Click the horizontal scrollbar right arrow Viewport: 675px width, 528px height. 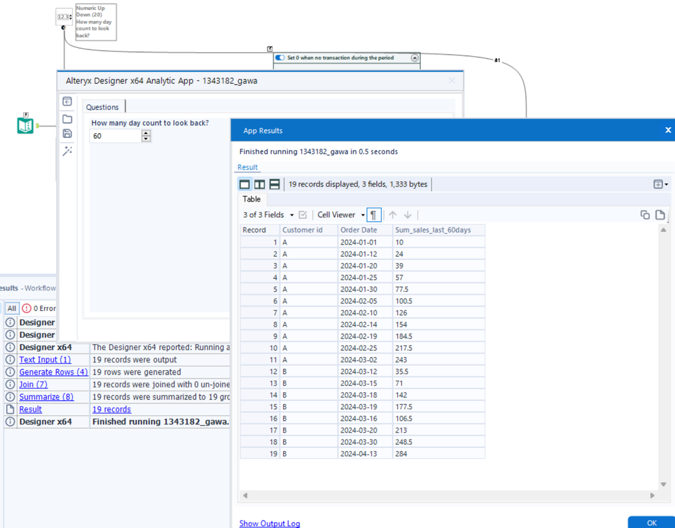(x=652, y=496)
